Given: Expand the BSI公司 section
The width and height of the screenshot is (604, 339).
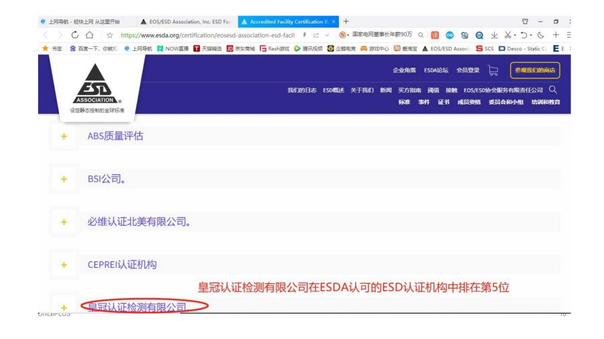Looking at the screenshot, I should pyautogui.click(x=64, y=179).
